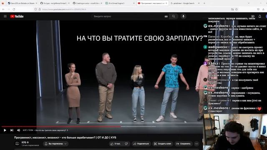Screen dimensions: 267x150
Task: Go back with browser back arrow
Action: tap(4, 9)
